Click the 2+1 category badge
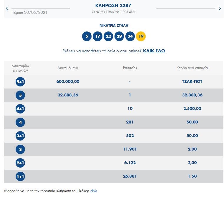This screenshot has height=202, width=224. click(20, 163)
